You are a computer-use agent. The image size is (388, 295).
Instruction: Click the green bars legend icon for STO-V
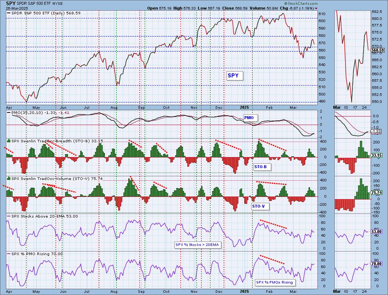(x=8, y=178)
